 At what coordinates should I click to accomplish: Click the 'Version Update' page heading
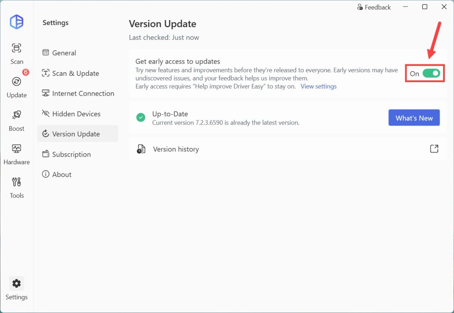coord(163,24)
